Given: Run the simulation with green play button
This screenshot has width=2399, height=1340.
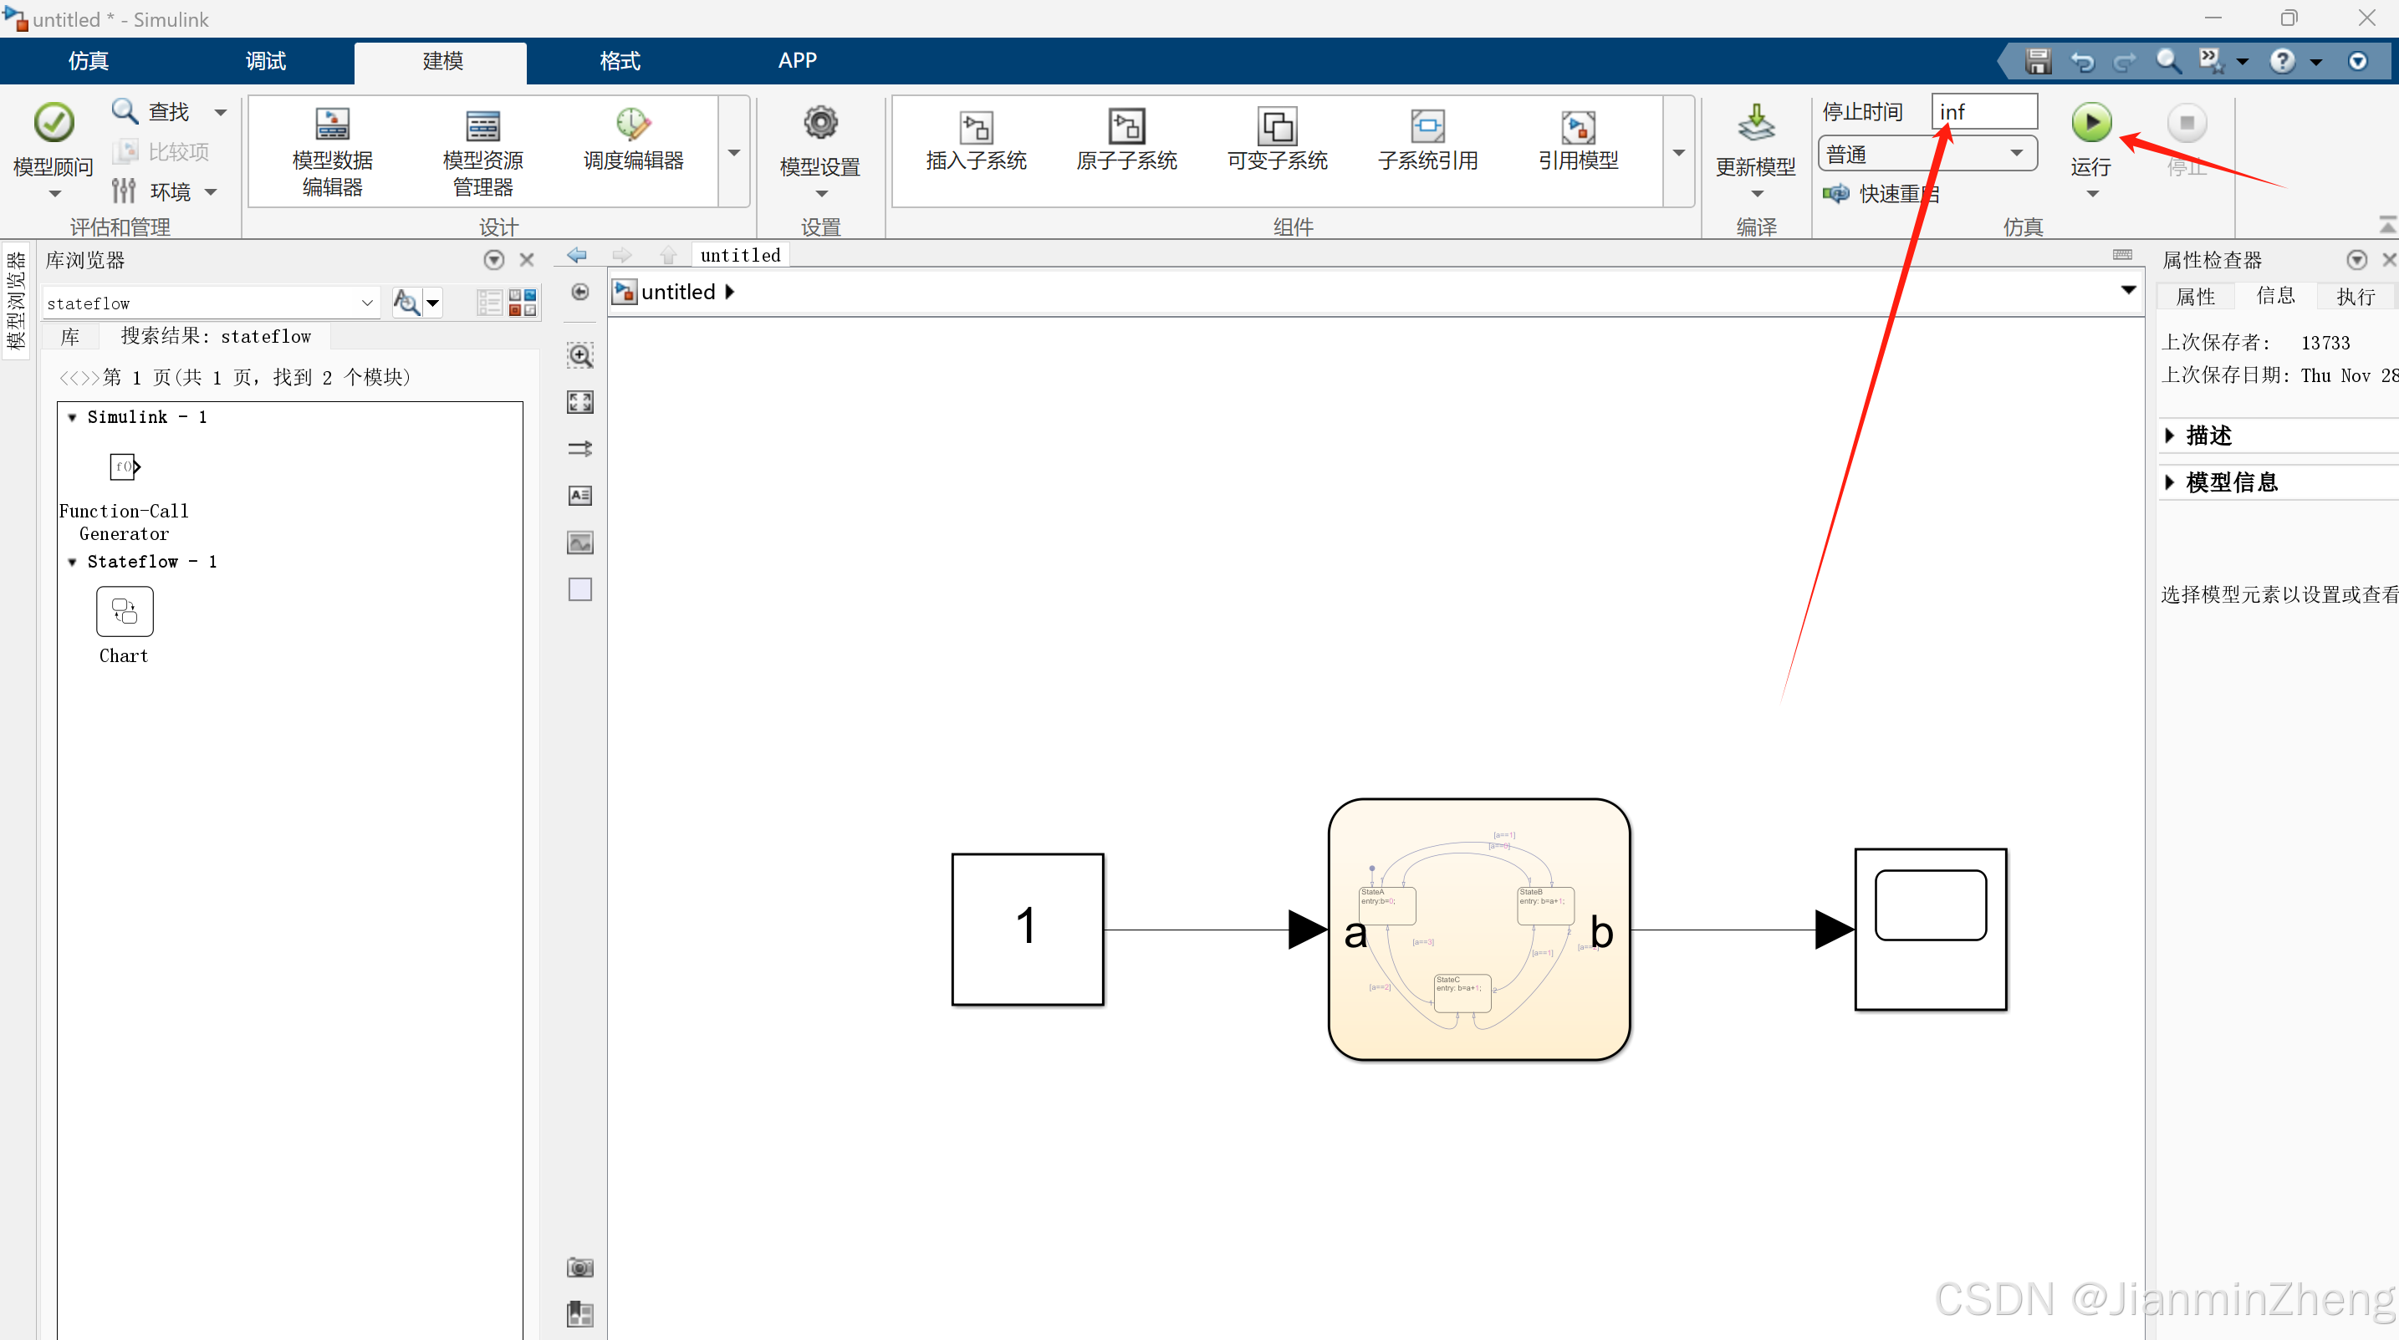Looking at the screenshot, I should click(2091, 122).
